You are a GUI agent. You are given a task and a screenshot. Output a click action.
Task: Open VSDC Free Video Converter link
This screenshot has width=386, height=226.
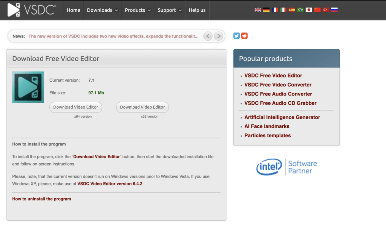click(278, 85)
